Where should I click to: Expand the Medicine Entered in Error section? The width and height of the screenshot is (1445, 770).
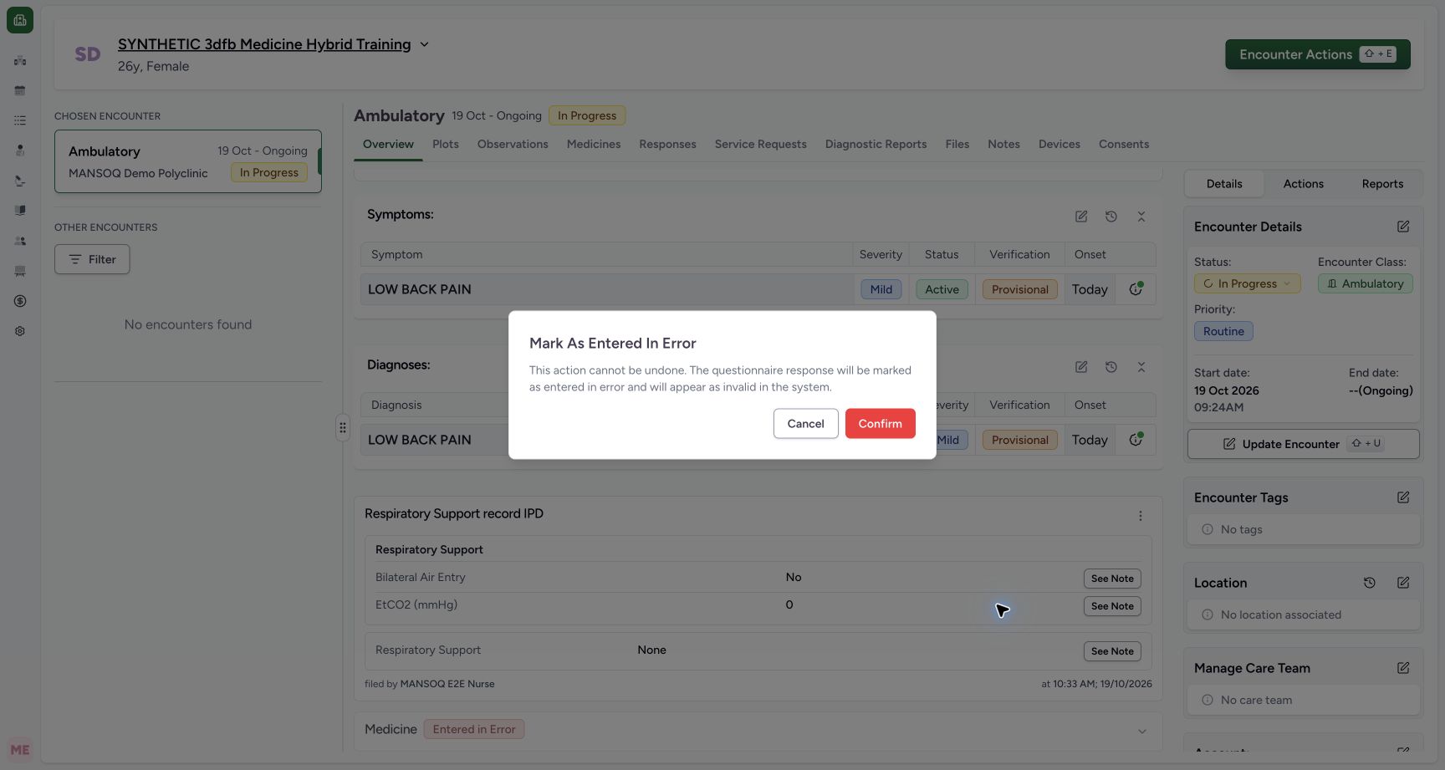pyautogui.click(x=1141, y=731)
